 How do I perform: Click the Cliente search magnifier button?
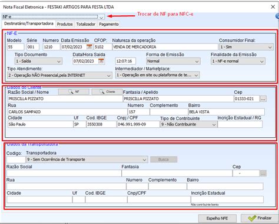pos(107,91)
